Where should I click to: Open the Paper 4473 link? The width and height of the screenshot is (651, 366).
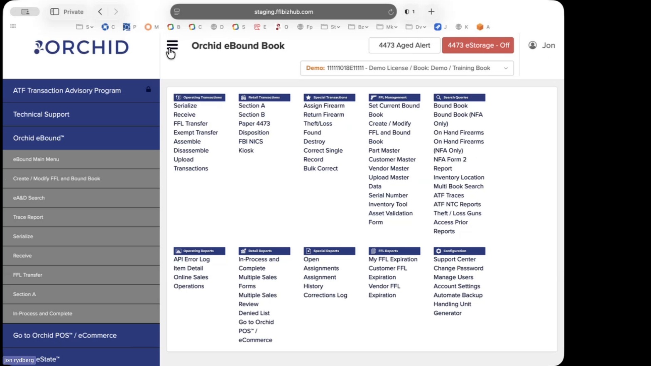254,124
